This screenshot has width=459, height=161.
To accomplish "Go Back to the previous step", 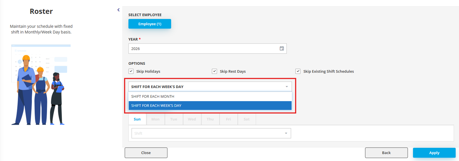I will coord(386,153).
